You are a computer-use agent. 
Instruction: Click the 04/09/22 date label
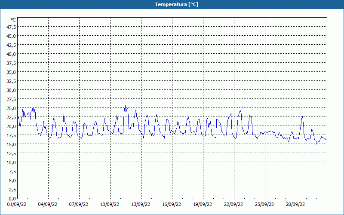coord(48,205)
